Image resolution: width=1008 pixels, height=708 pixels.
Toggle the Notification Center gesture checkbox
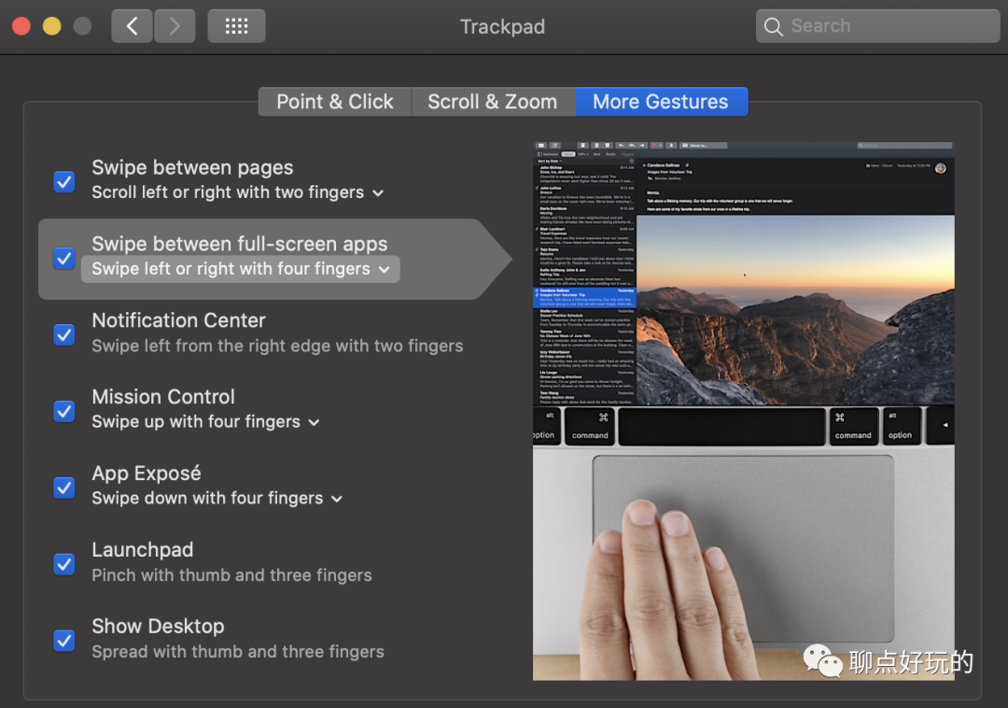(64, 334)
